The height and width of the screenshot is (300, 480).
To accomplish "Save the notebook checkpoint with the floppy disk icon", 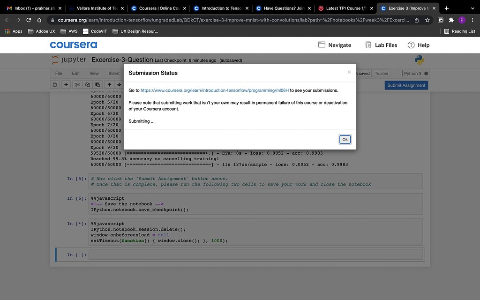I will [x=55, y=84].
